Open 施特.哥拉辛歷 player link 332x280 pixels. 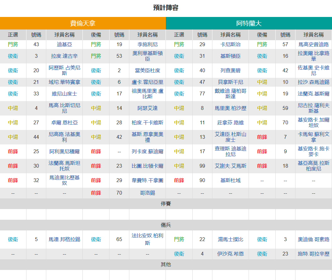[x=313, y=254]
